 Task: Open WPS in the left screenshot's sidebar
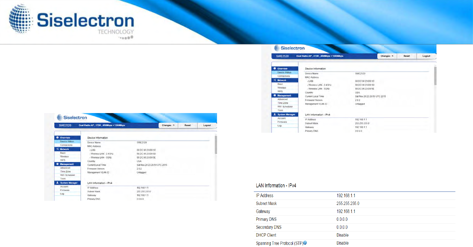62,160
